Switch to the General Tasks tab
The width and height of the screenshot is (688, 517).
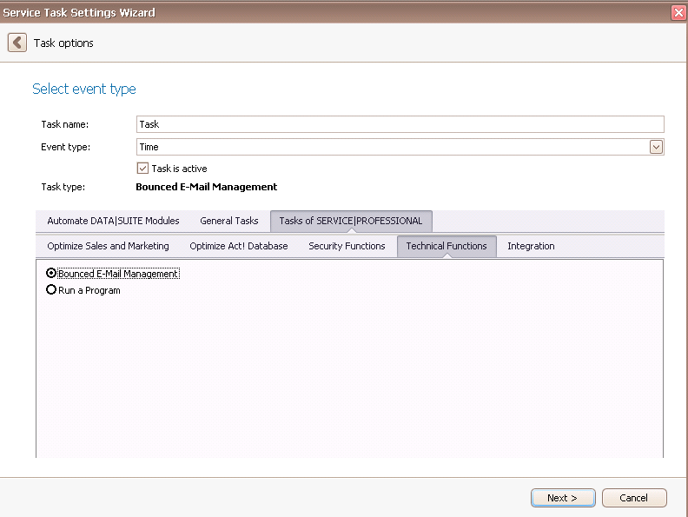pyautogui.click(x=229, y=221)
